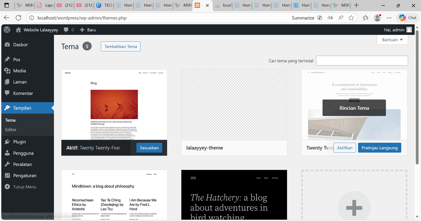Add page to favorites with star icon
421x221 pixels.
click(351, 18)
